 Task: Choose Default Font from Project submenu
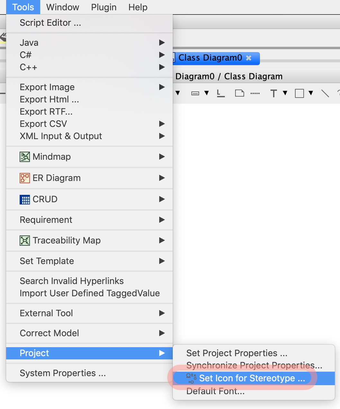[x=216, y=391]
